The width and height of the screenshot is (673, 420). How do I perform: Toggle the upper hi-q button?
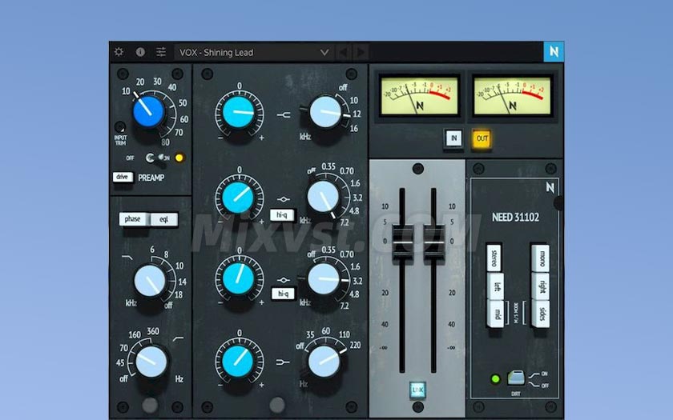[x=280, y=214]
